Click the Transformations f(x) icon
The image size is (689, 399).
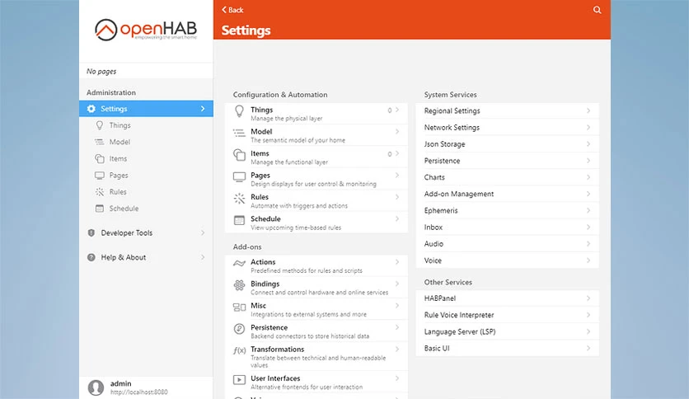(240, 350)
